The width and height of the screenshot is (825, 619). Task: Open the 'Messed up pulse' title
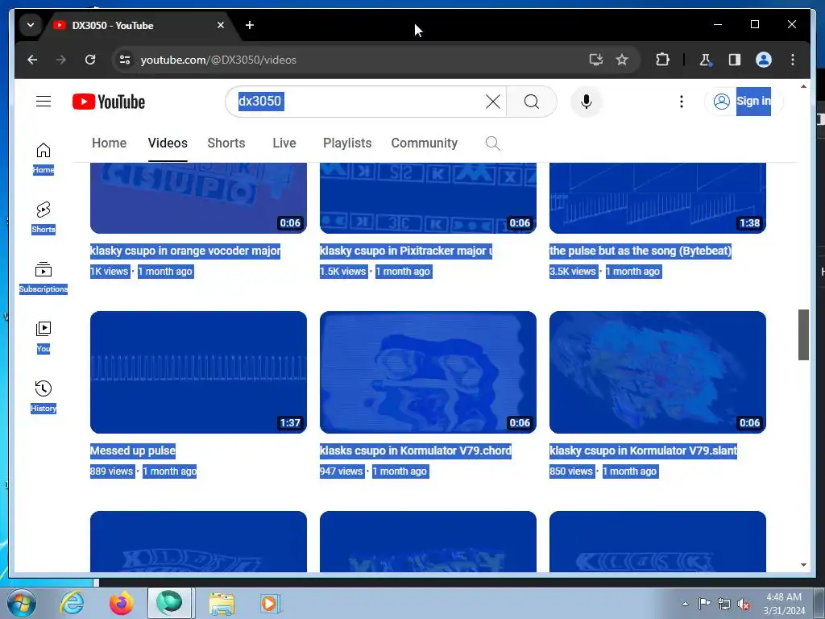click(x=133, y=451)
